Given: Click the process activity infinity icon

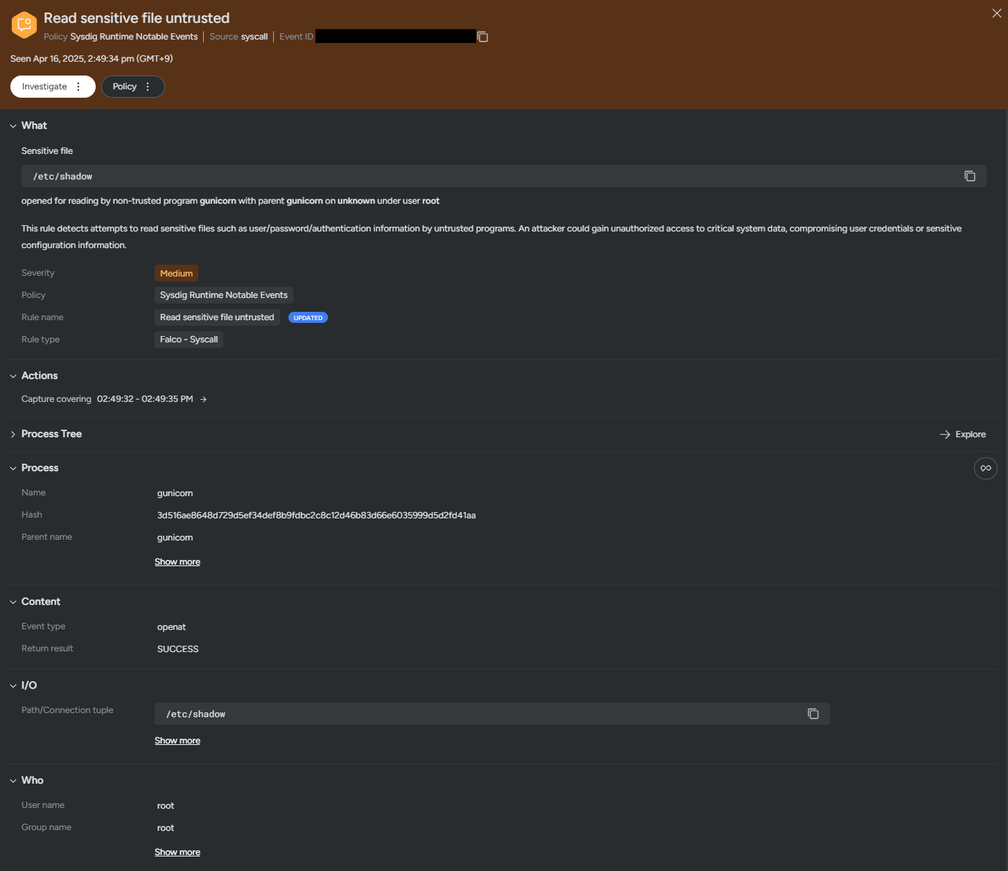Looking at the screenshot, I should coord(985,468).
